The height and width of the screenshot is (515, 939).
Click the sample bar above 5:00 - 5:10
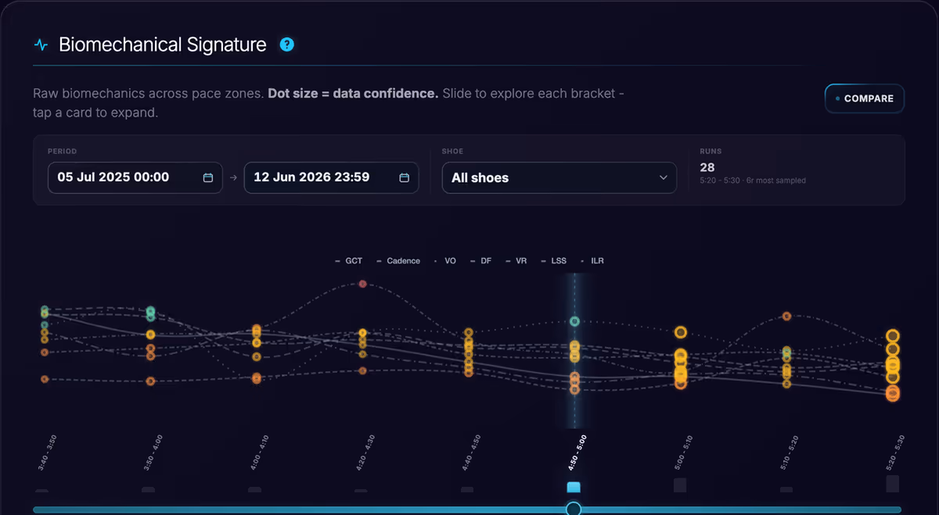point(680,485)
